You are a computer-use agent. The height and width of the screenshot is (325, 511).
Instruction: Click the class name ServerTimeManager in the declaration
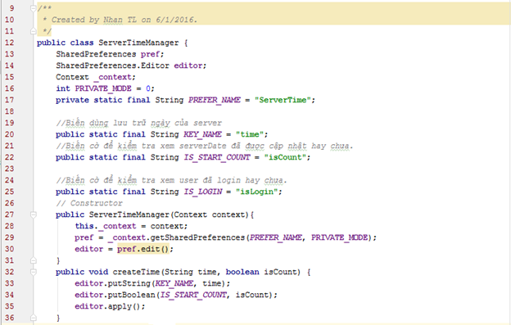(x=138, y=43)
